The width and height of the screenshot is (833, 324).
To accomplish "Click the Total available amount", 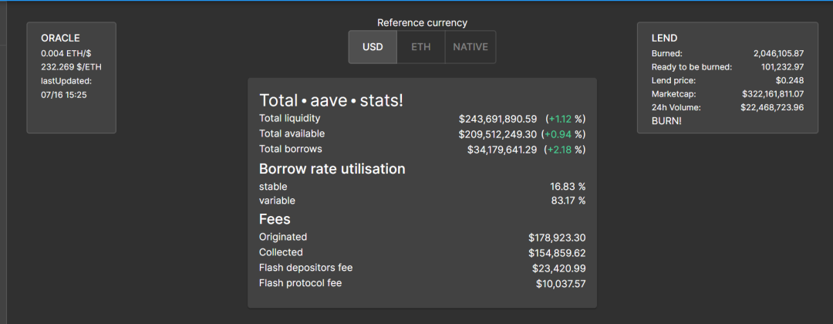I will (x=497, y=134).
